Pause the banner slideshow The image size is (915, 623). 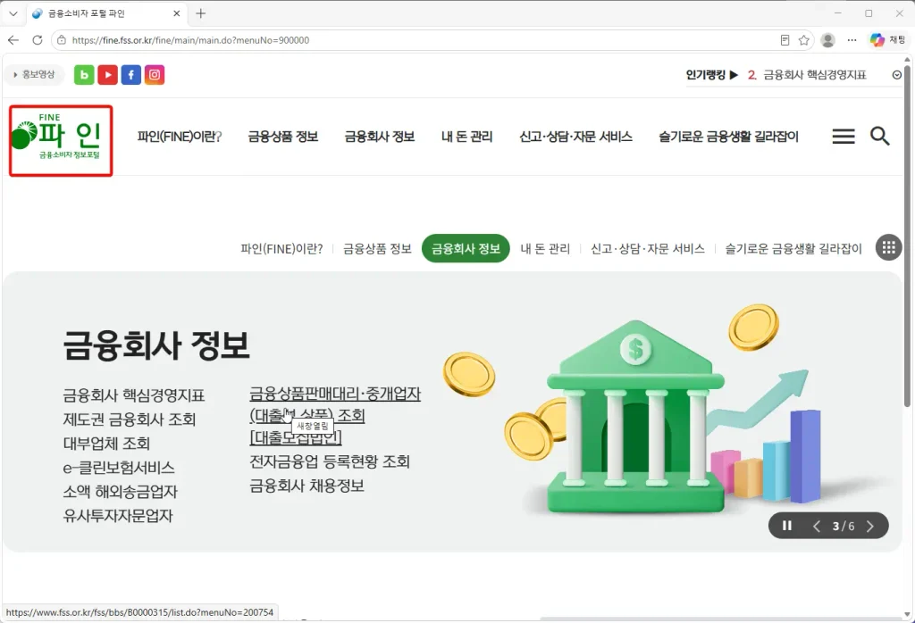point(787,526)
